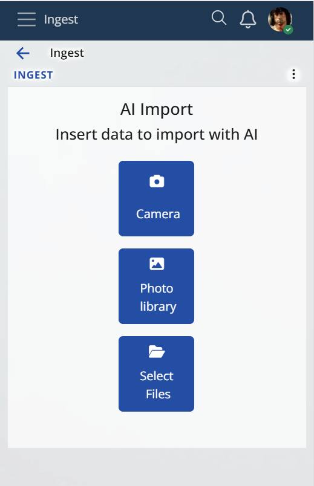Open the notifications bell
This screenshot has width=314, height=486.
tap(248, 19)
